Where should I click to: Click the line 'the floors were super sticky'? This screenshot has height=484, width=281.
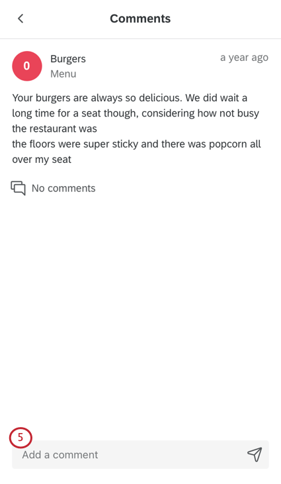coord(136,144)
